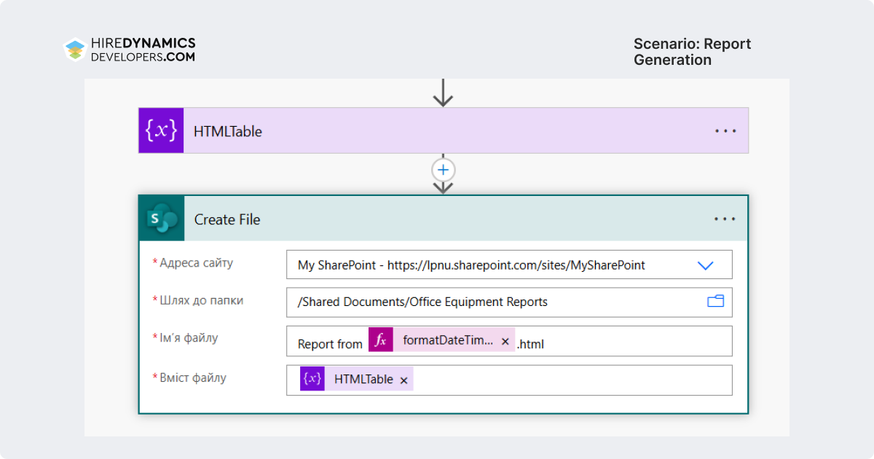Click the HTMLTable variable icon in action header
This screenshot has height=459, width=874.
161,130
